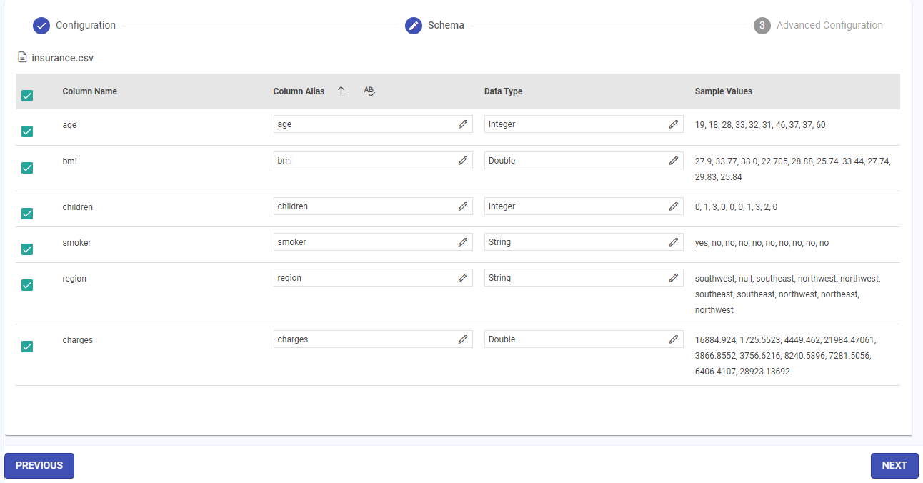Click the edit pencil for age alias

[463, 124]
